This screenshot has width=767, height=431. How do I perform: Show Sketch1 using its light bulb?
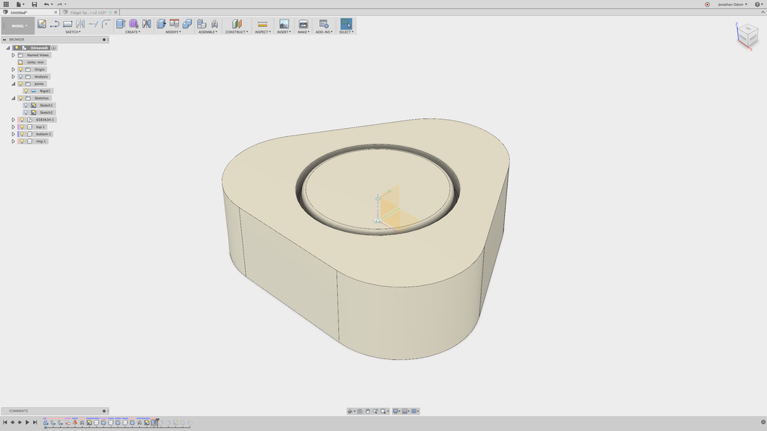26,105
